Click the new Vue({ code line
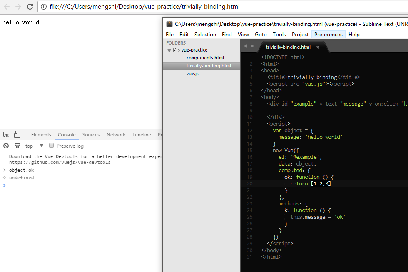 pos(286,151)
